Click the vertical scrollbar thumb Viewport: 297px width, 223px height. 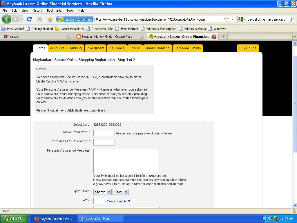[295, 104]
